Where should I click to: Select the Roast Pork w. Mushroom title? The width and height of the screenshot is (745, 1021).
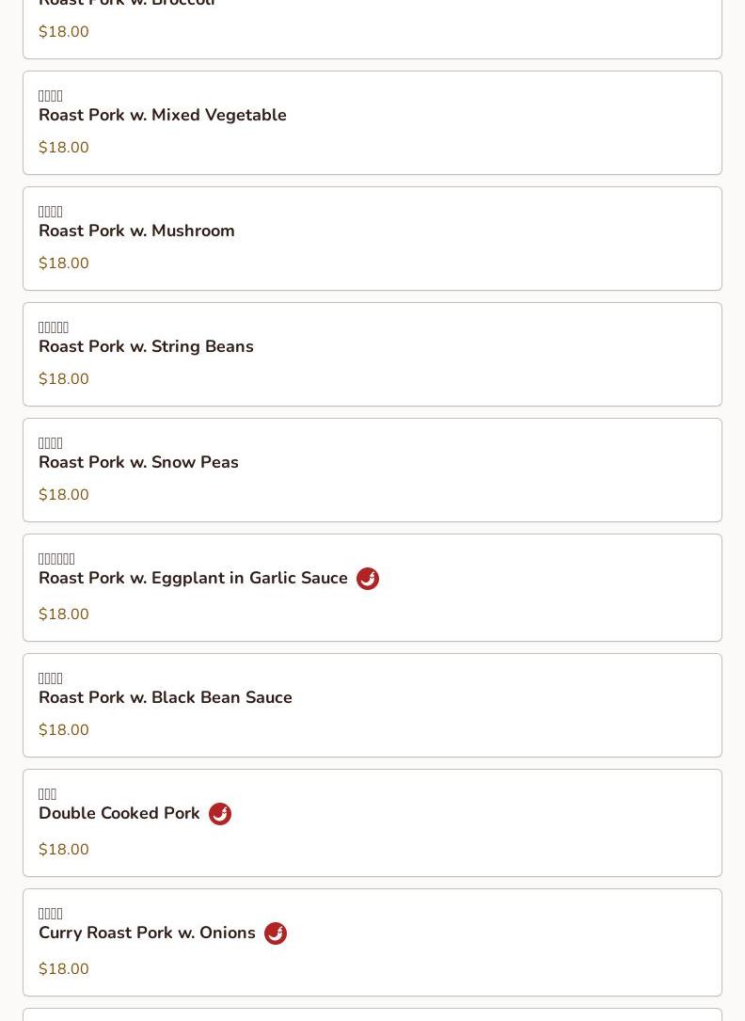tap(136, 231)
